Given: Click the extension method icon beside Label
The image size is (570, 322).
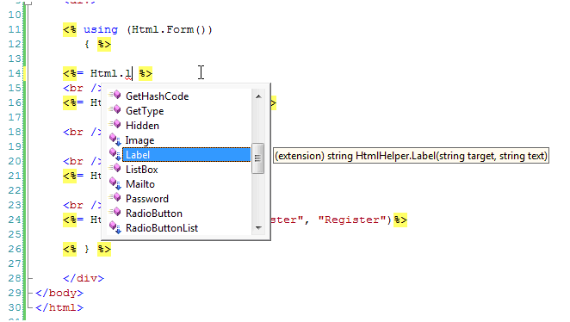Looking at the screenshot, I should (115, 154).
